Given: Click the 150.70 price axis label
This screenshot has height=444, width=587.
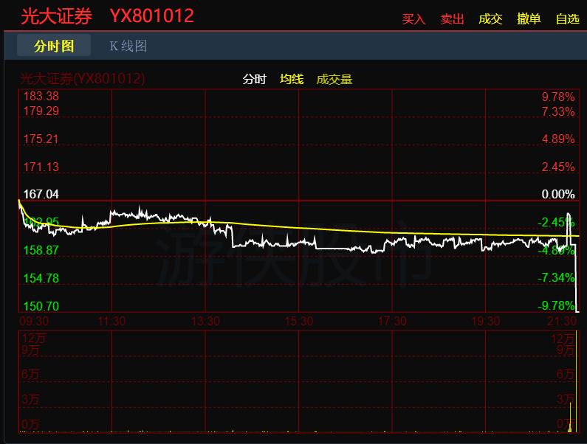Looking at the screenshot, I should (x=41, y=306).
